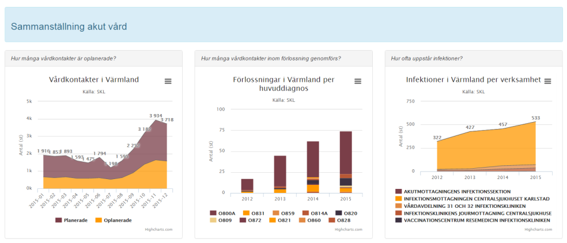
Task: Click the Sammanställning akut vård heading
Action: tap(69, 26)
